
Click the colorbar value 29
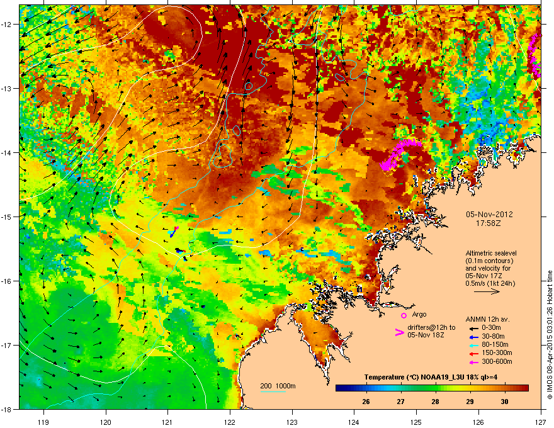click(470, 402)
